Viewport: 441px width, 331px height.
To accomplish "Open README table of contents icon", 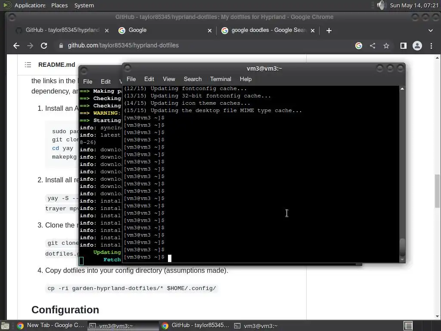I will pos(28,65).
